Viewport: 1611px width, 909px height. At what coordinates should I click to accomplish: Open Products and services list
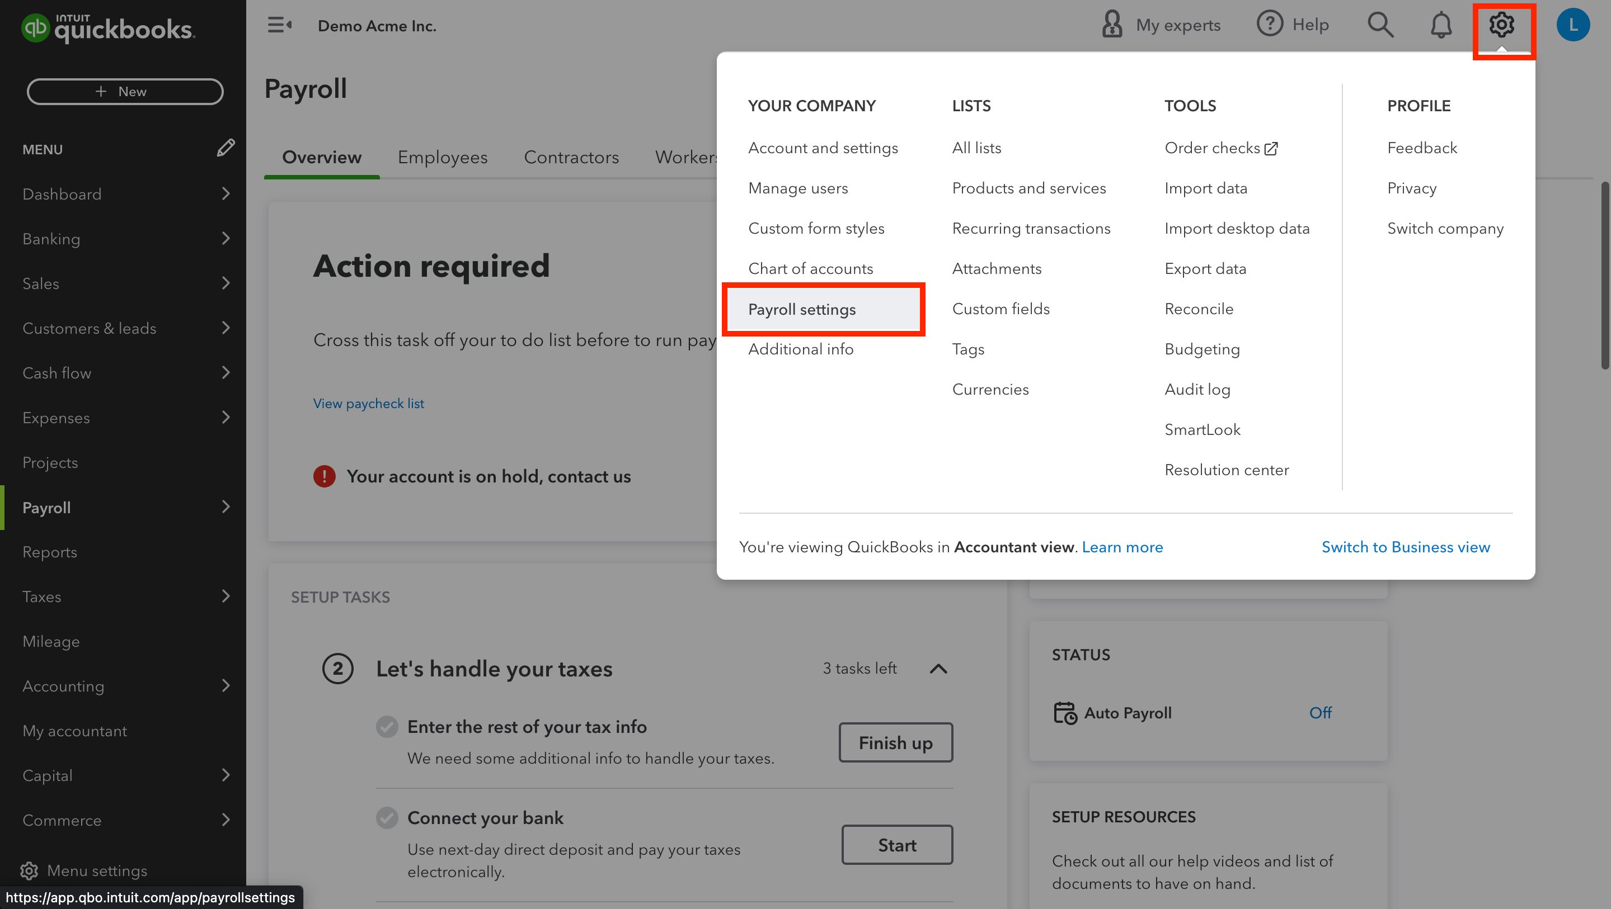[x=1028, y=188]
